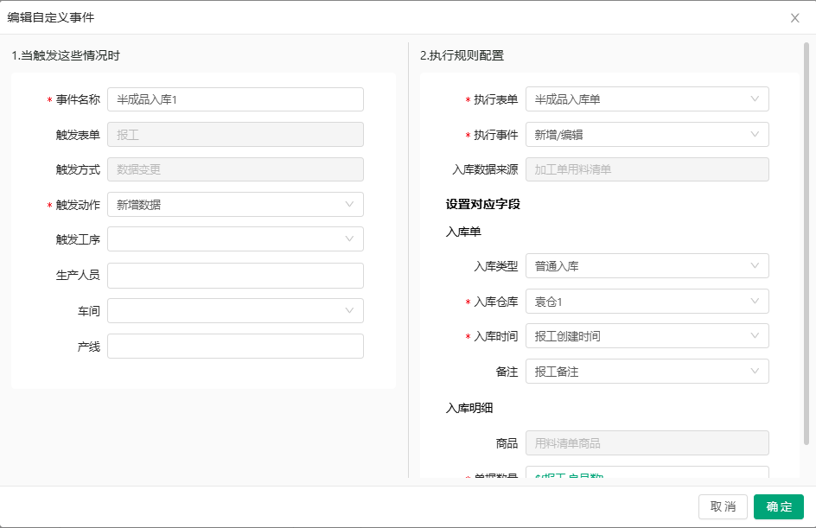This screenshot has height=528, width=816.
Task: Close the 编辑自定义事件 dialog
Action: pos(794,17)
